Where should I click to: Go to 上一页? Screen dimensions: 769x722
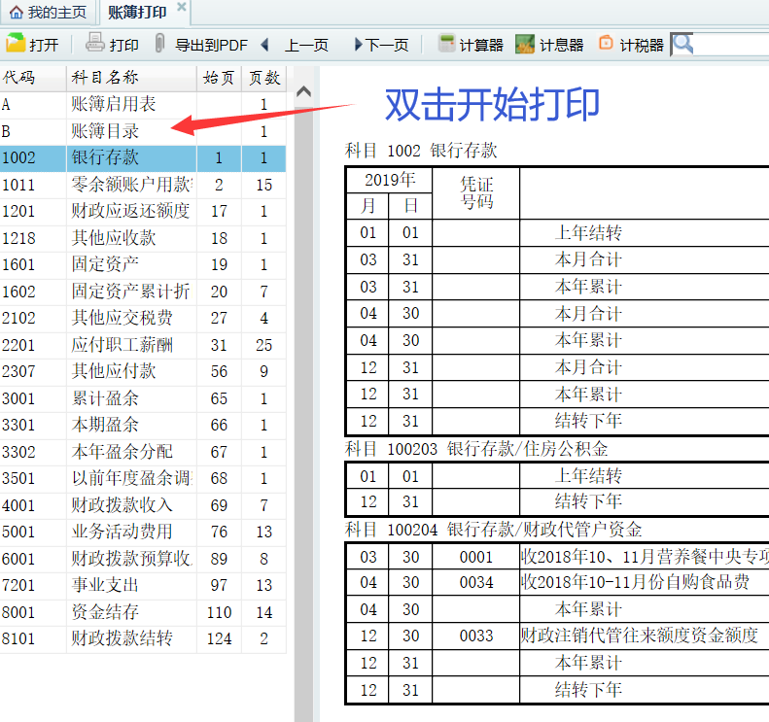(306, 45)
